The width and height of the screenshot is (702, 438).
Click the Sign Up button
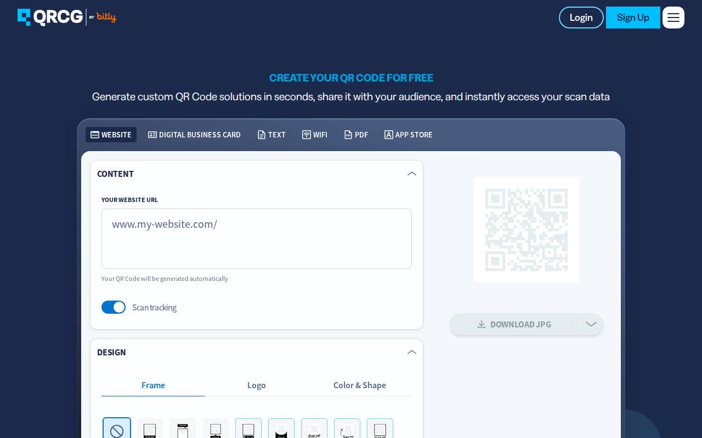633,18
